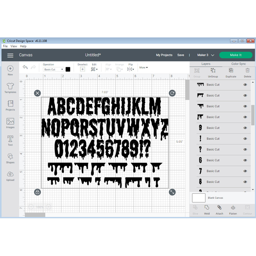The image size is (256, 256).
Task: Open the black color swatch
Action: click(x=68, y=69)
